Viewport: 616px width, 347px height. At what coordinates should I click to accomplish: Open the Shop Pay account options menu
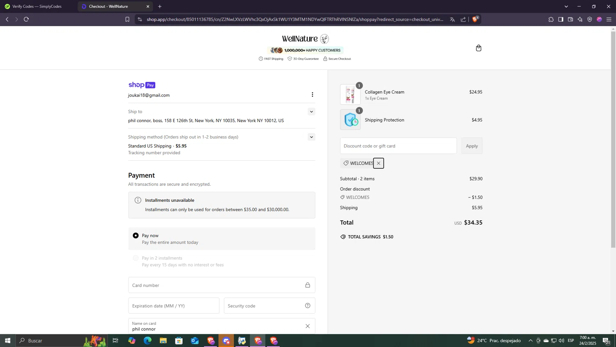[312, 95]
